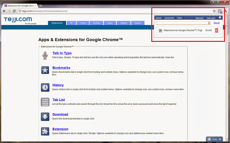Open the IP tab
The image size is (230, 143).
point(71,23)
